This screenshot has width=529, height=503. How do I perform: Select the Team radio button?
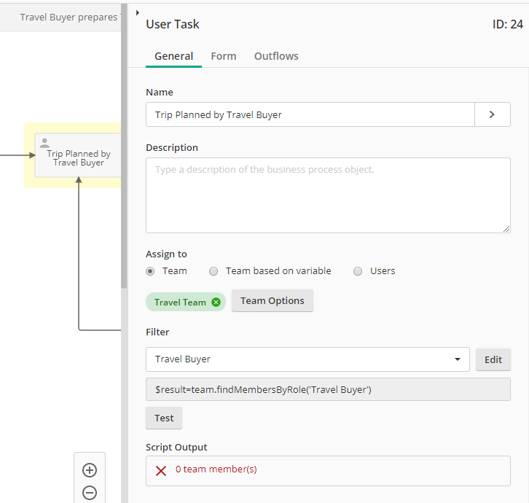(150, 271)
